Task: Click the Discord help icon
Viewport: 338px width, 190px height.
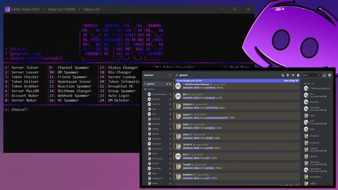Action: (329, 75)
